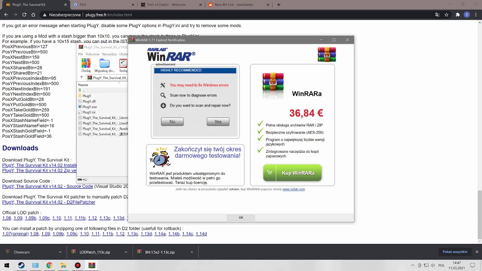The image size is (482, 271).
Task: Click the WinRAR taskbar icon
Action: [92, 265]
